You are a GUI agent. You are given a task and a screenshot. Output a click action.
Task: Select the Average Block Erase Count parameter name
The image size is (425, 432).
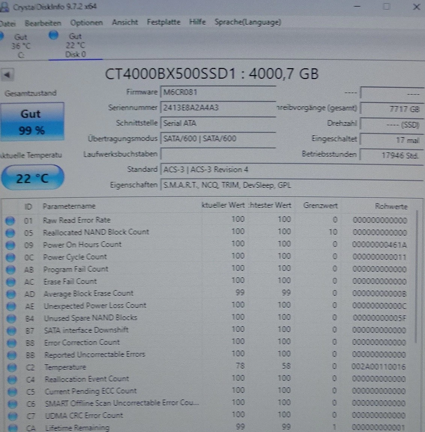tap(88, 294)
